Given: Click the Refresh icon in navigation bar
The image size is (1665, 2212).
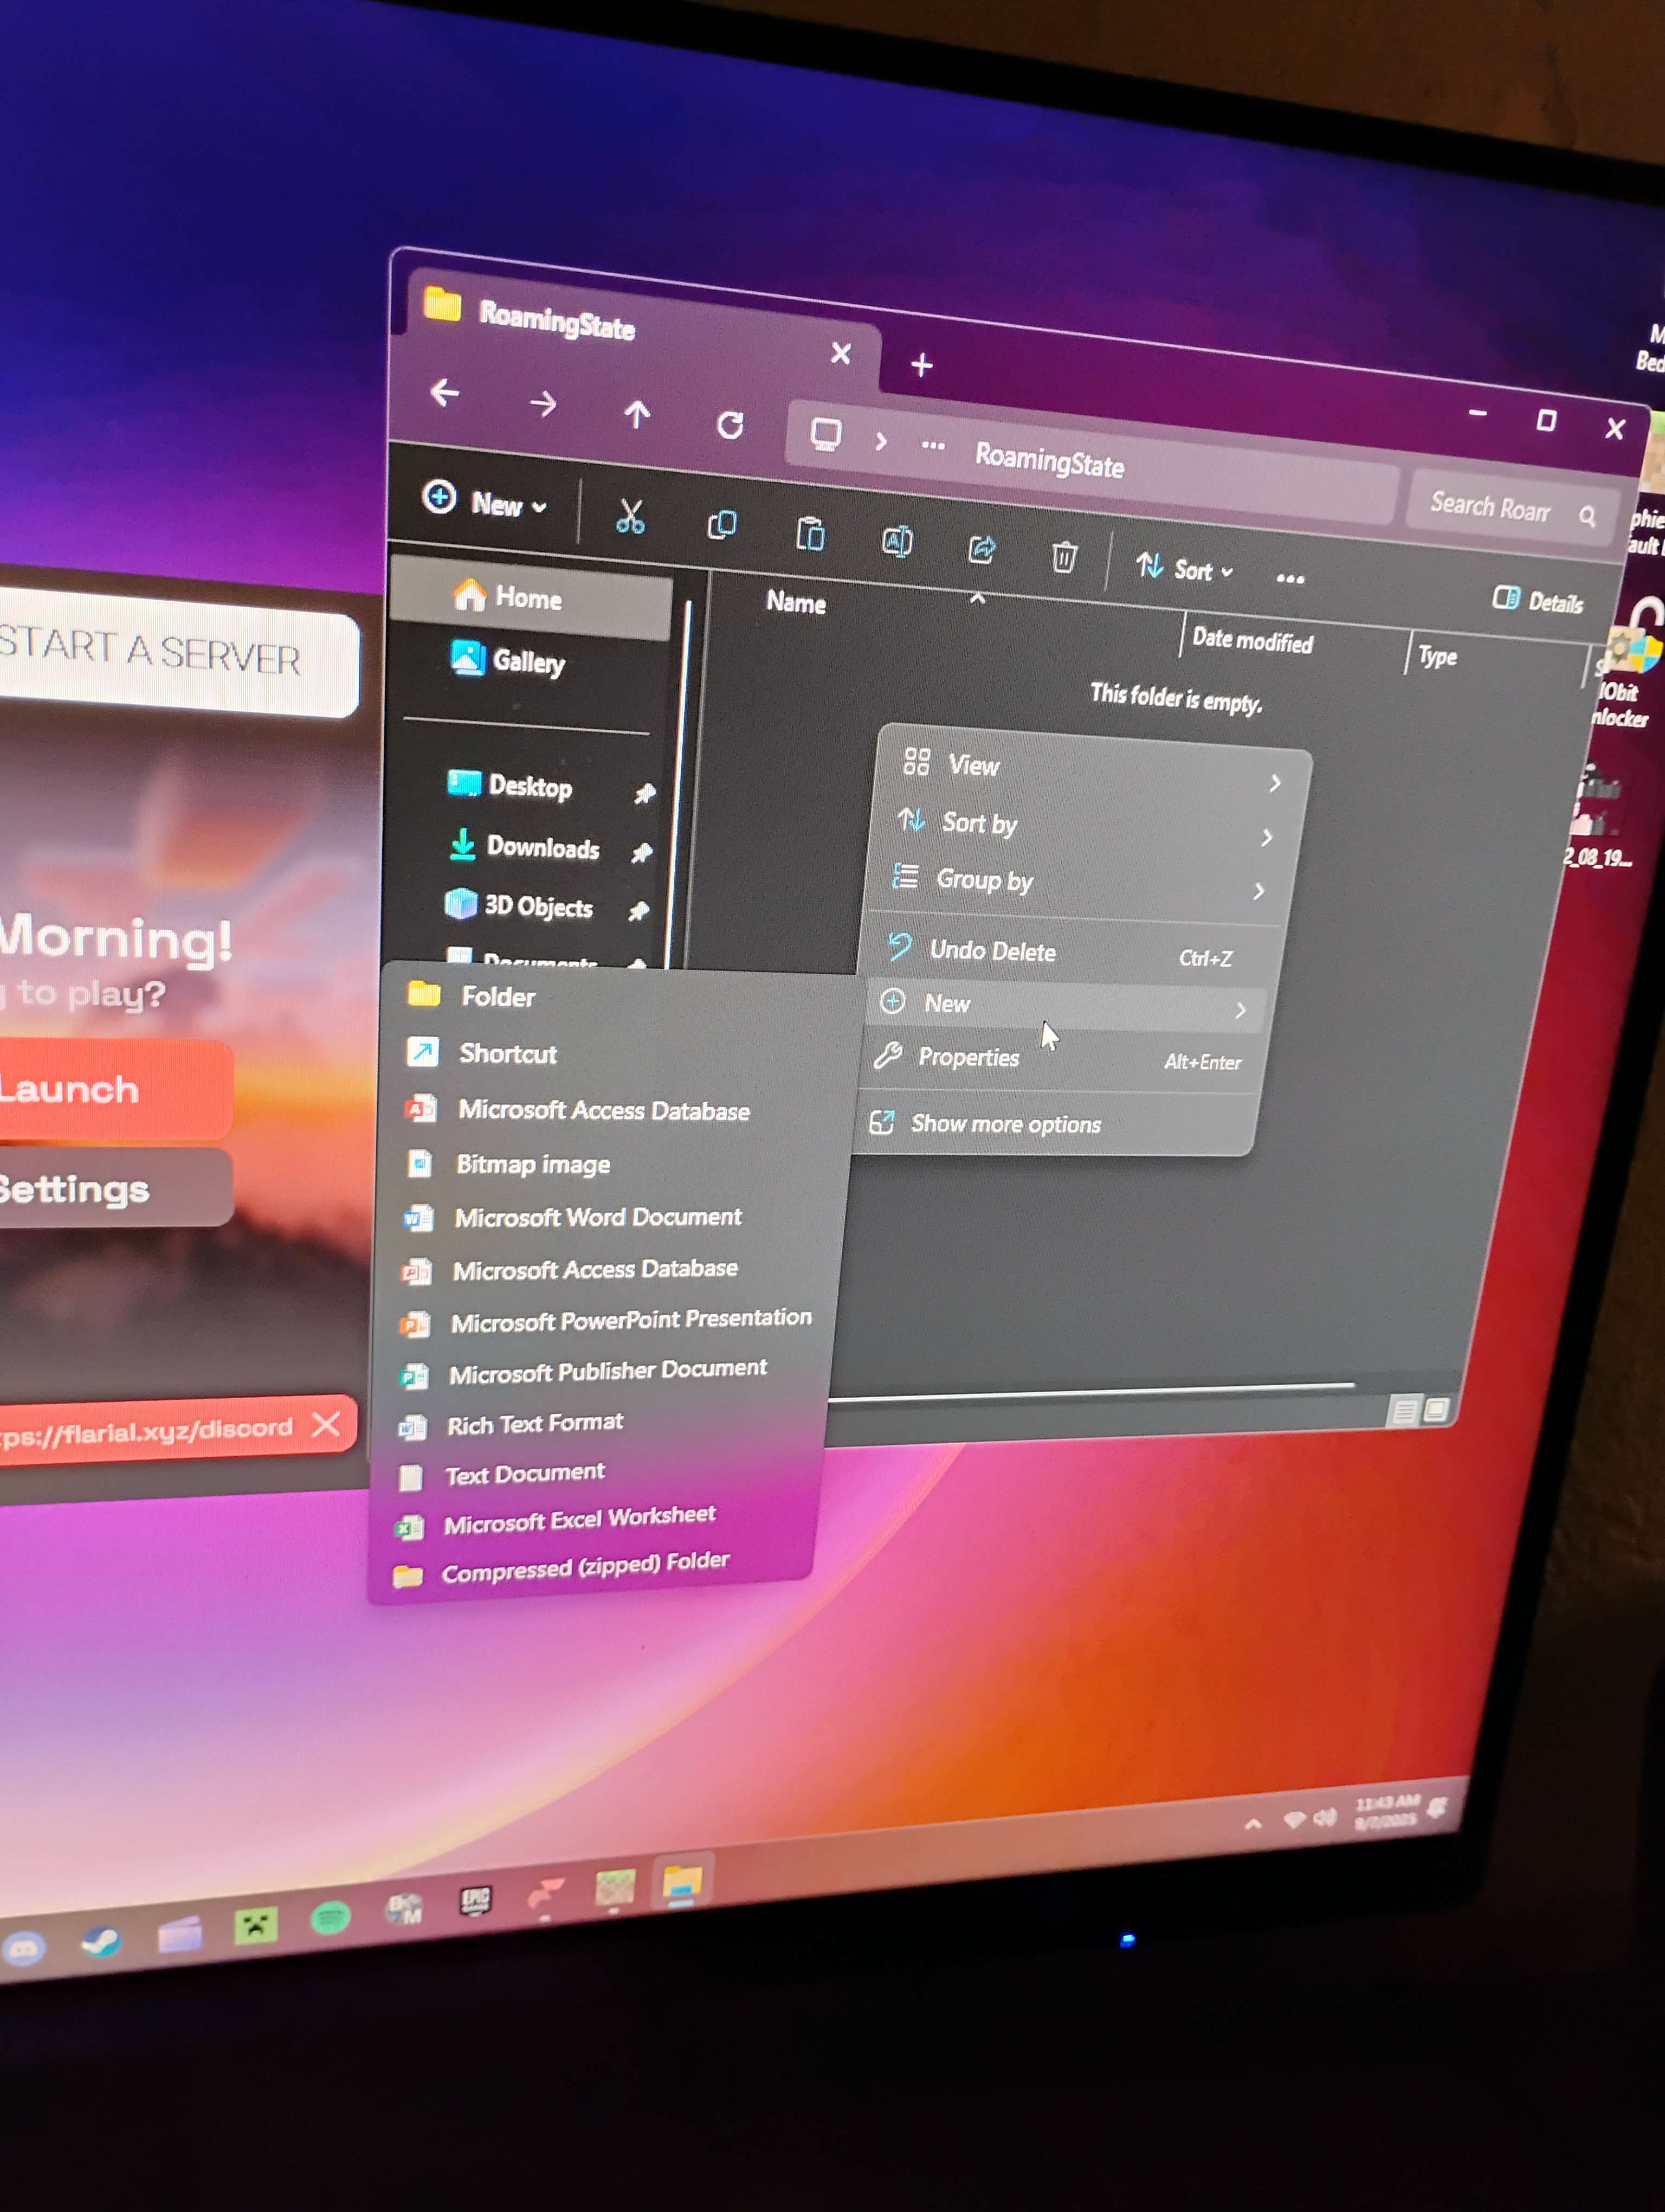Looking at the screenshot, I should pyautogui.click(x=731, y=426).
